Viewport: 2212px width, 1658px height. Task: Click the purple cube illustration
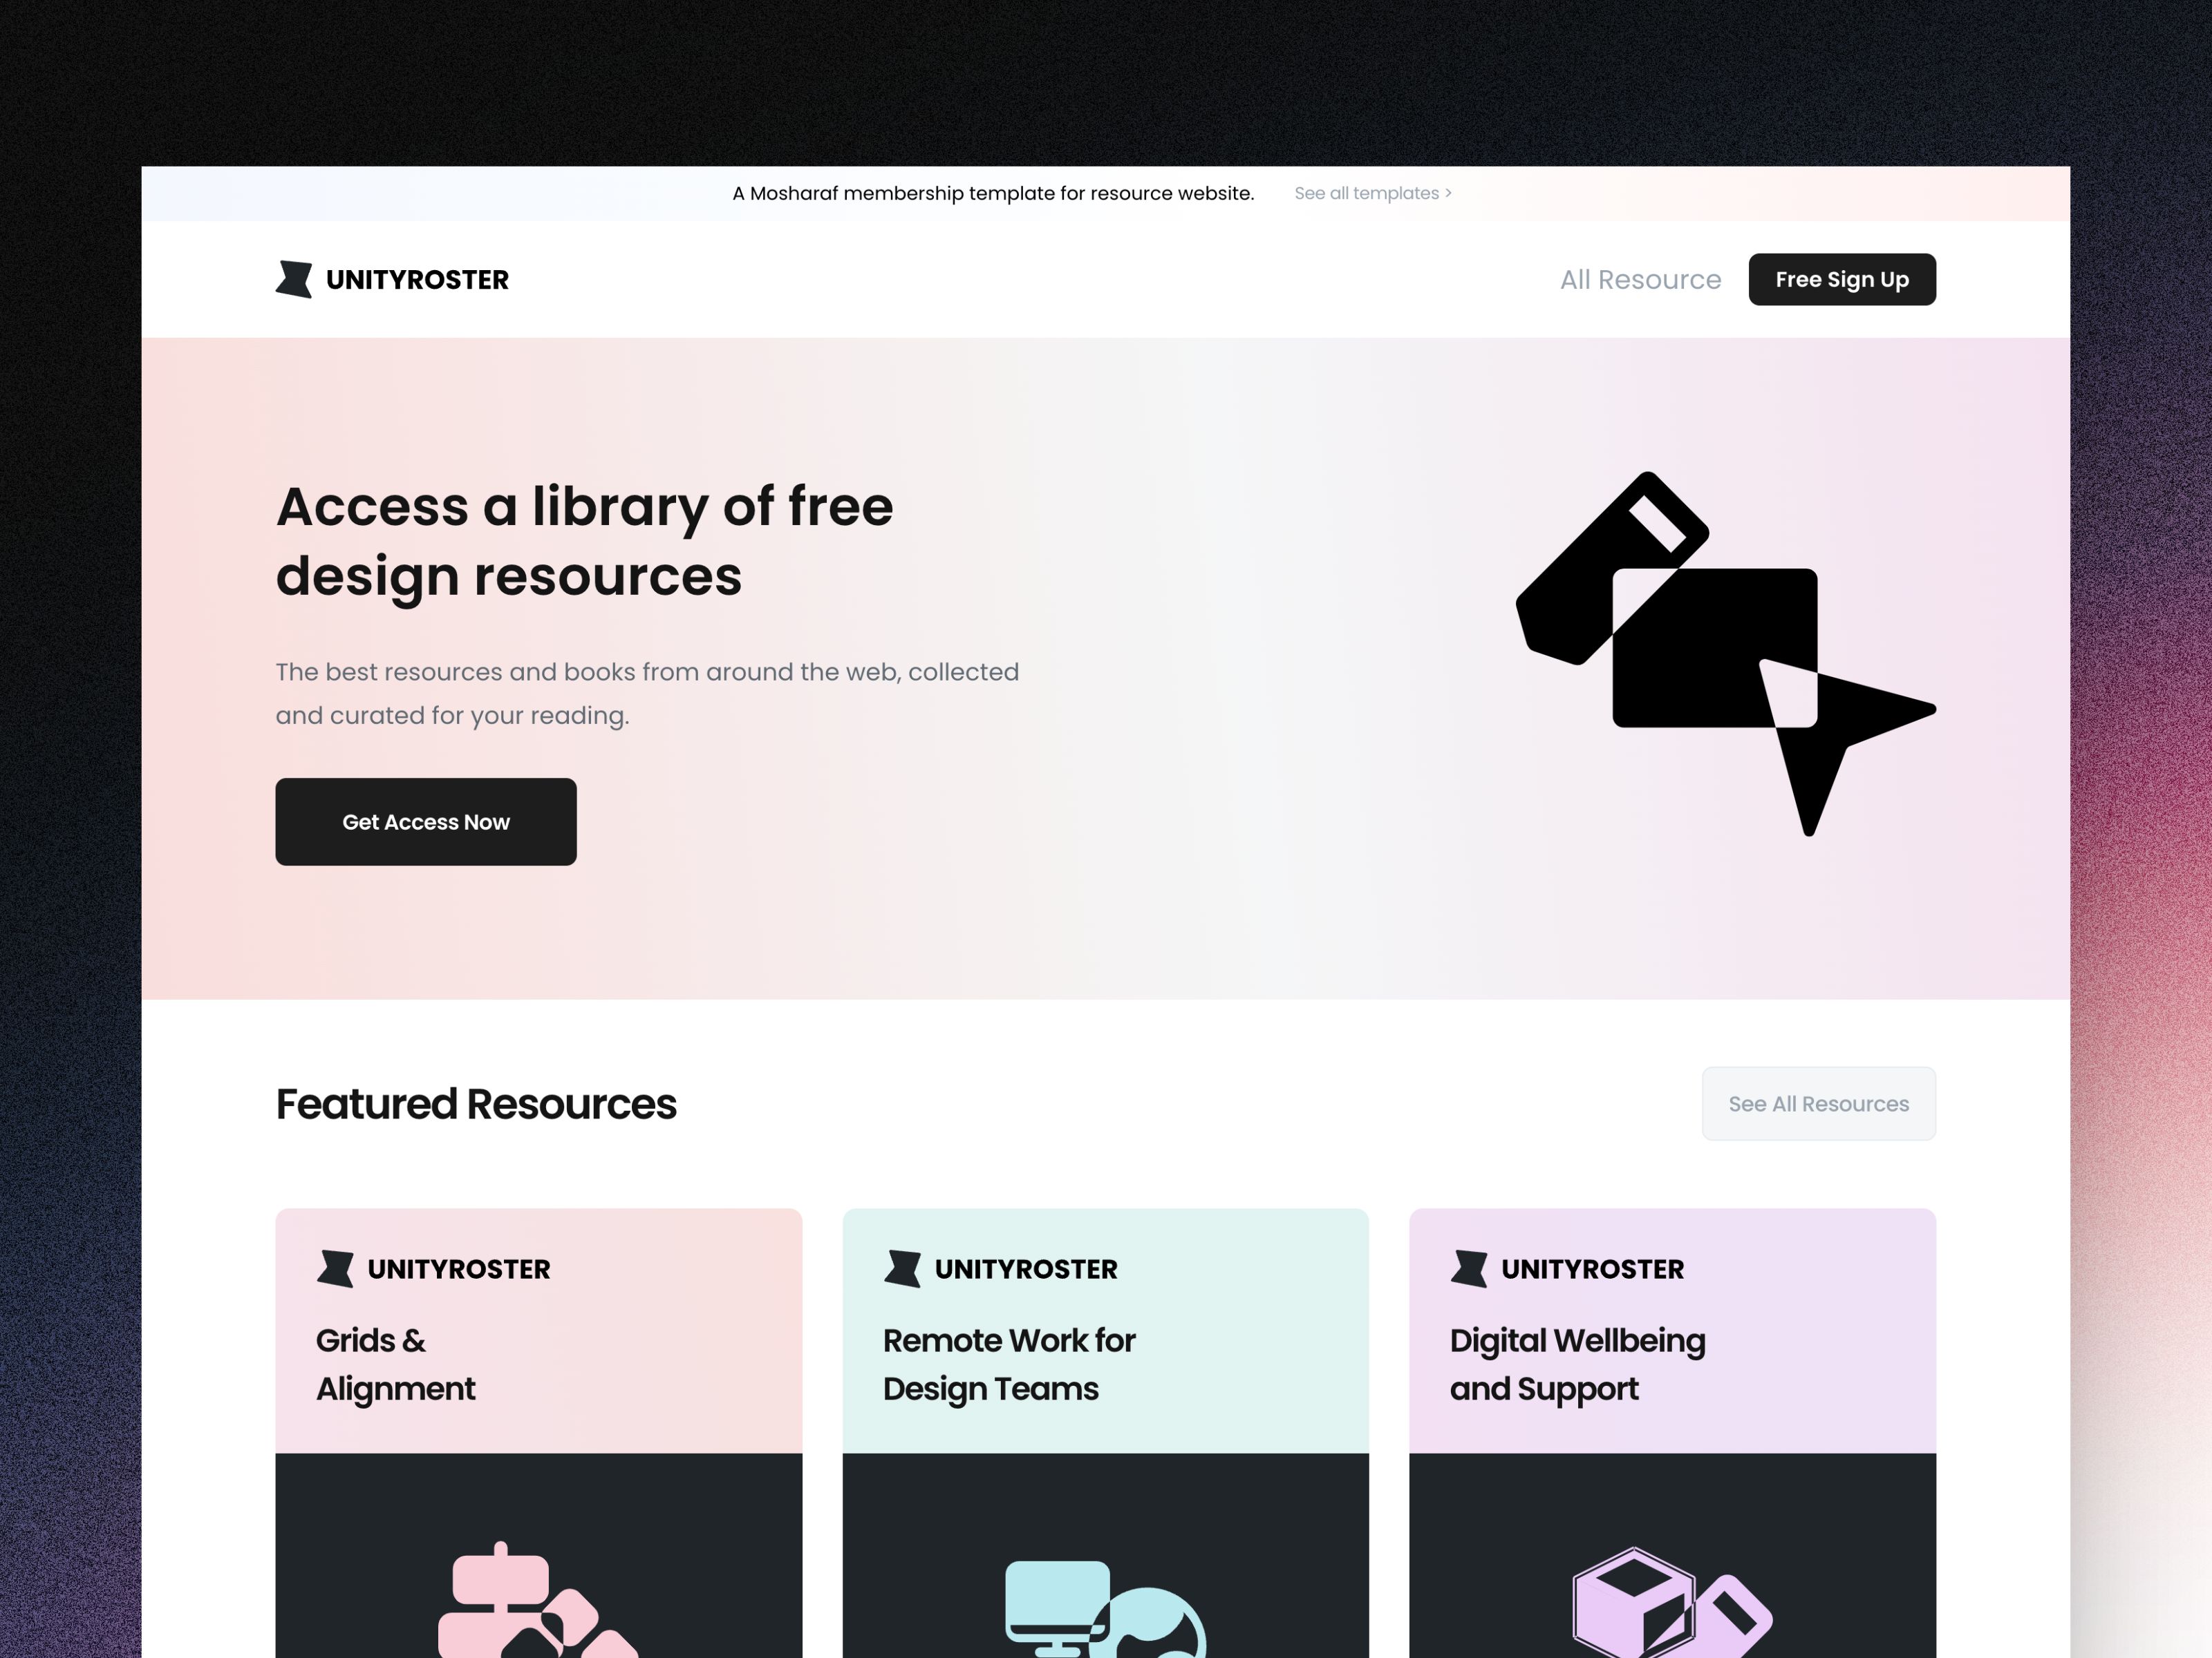(x=1672, y=1602)
